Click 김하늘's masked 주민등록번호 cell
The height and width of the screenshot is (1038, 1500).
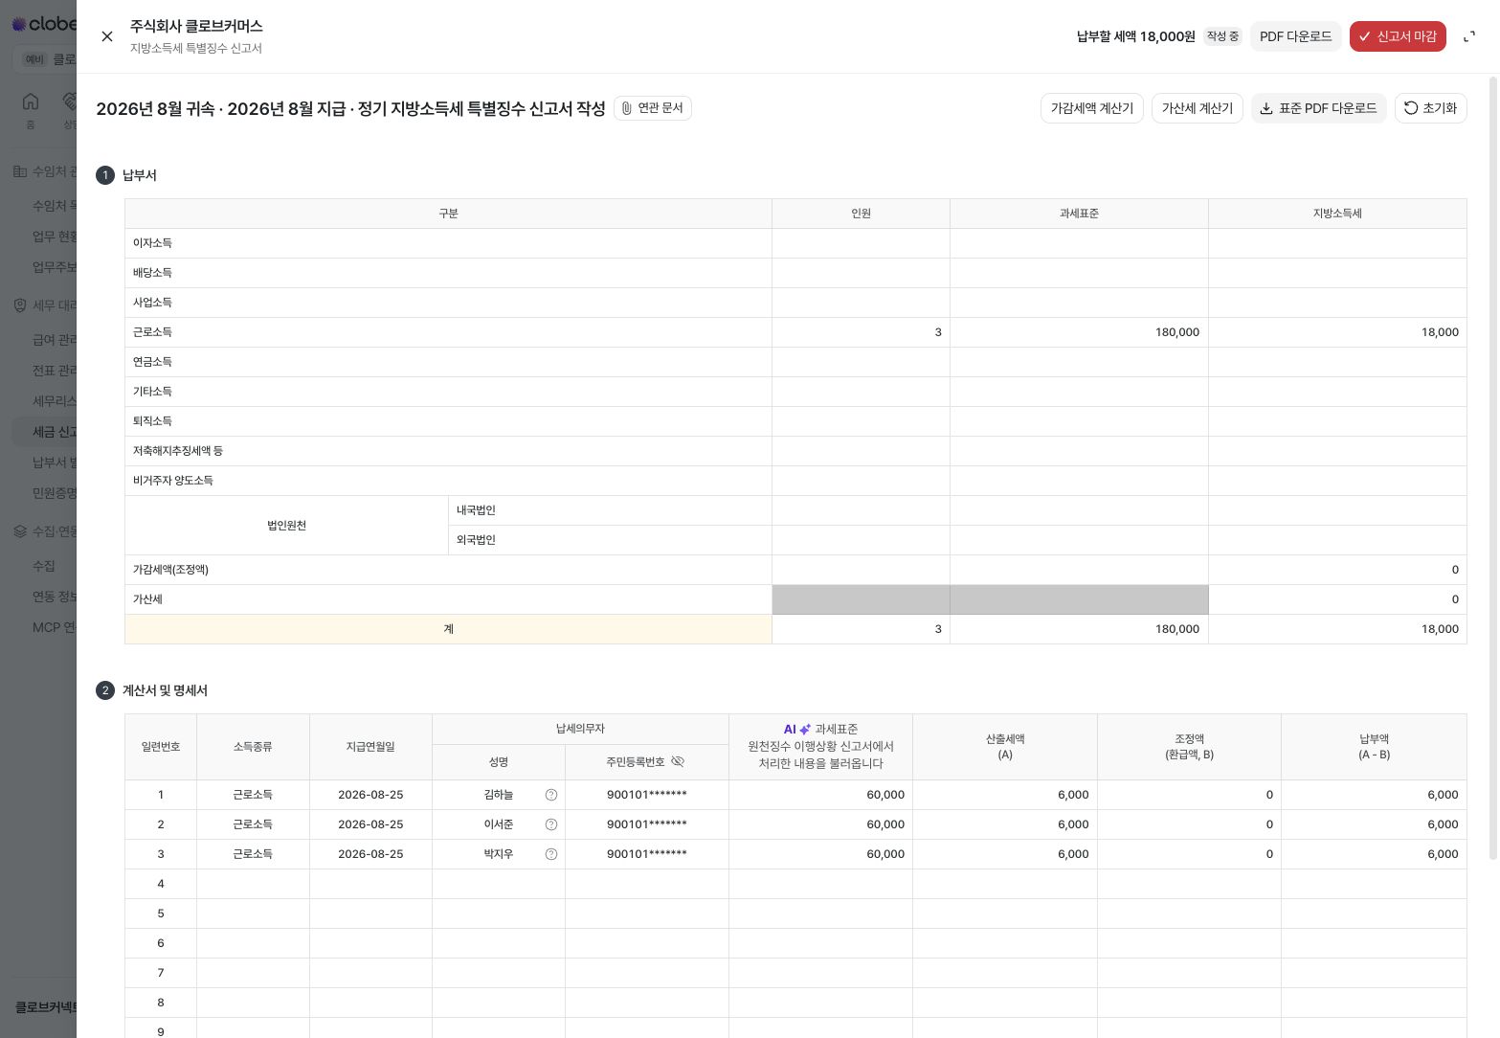pyautogui.click(x=647, y=795)
